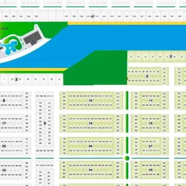Click block 35 number marker
This screenshot has height=186, width=186.
point(151,170)
